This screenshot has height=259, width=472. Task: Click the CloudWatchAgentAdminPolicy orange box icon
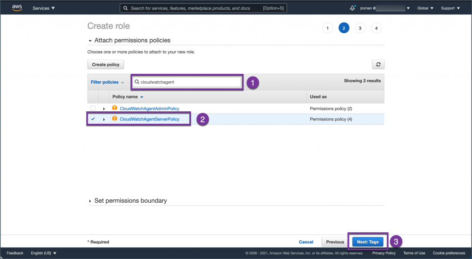[x=115, y=108]
